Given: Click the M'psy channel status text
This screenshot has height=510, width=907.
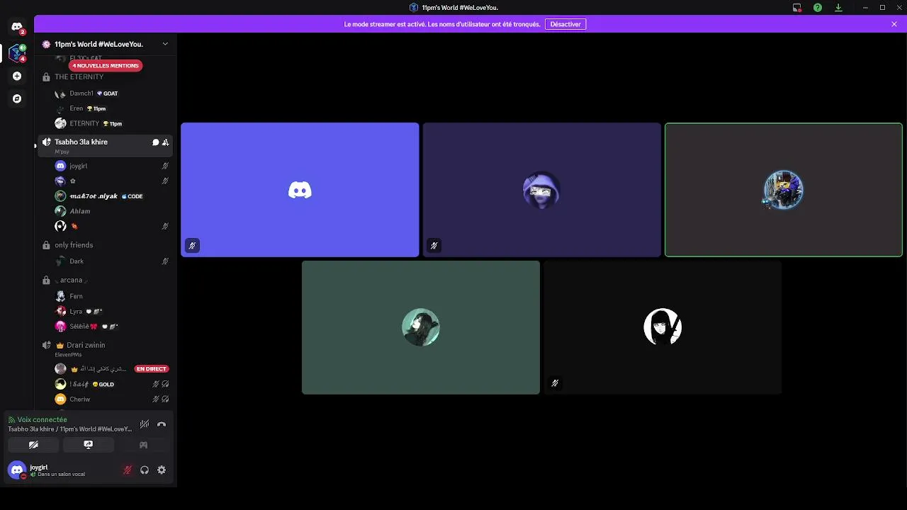Looking at the screenshot, I should pos(62,152).
